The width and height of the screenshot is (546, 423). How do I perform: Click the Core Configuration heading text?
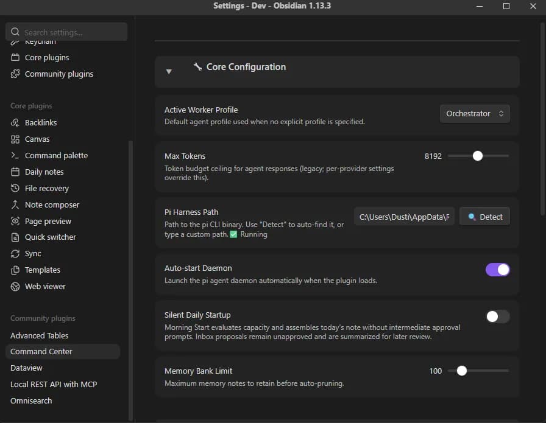(246, 67)
